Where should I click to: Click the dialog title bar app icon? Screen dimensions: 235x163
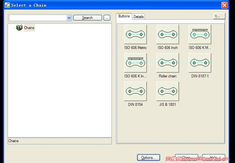(7, 5)
